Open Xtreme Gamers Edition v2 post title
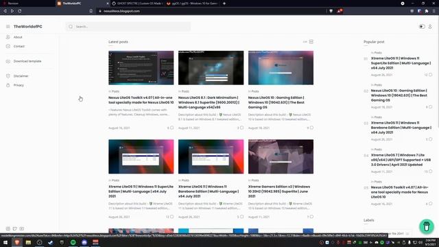This screenshot has width=439, height=247. [279, 191]
